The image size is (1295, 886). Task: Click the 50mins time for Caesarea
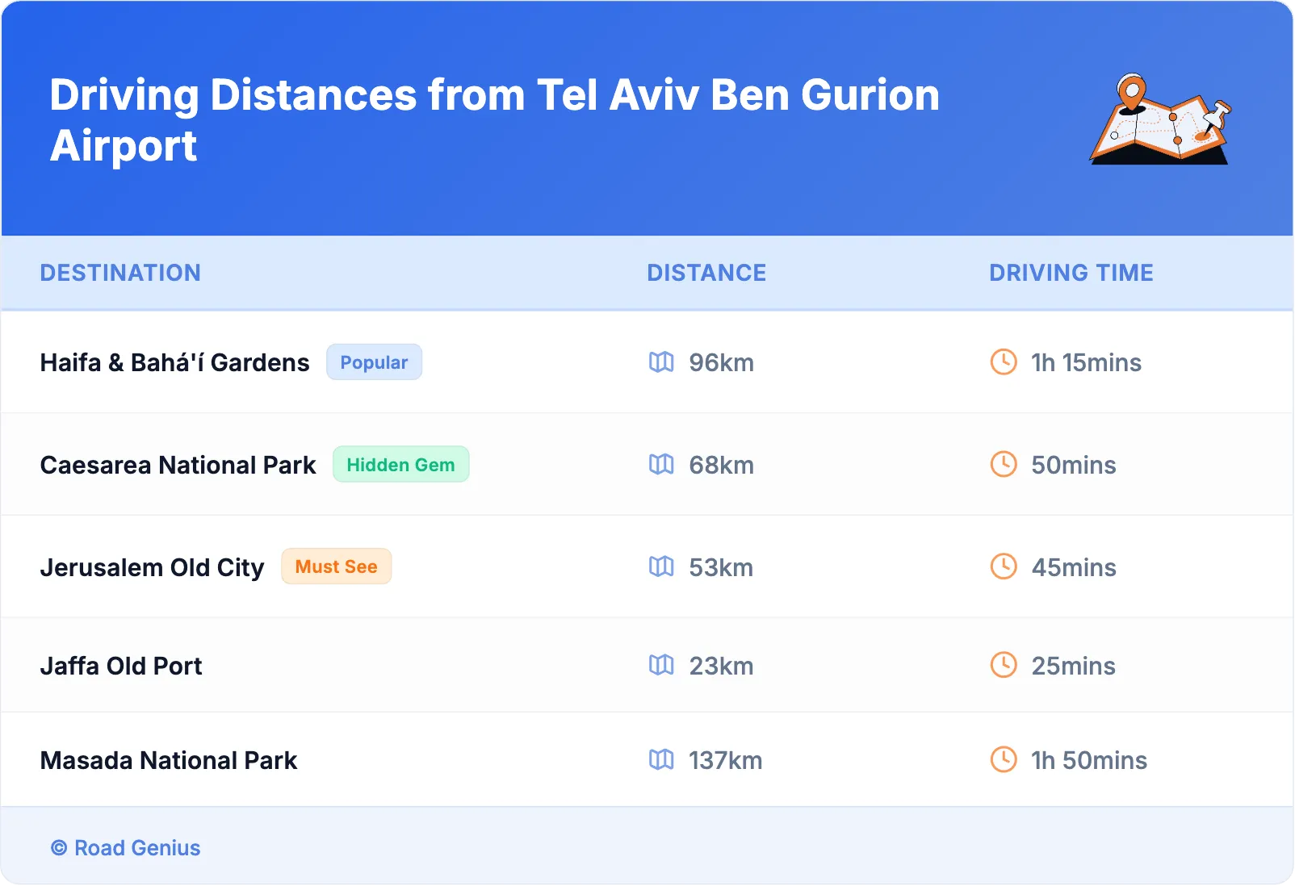click(x=1074, y=466)
